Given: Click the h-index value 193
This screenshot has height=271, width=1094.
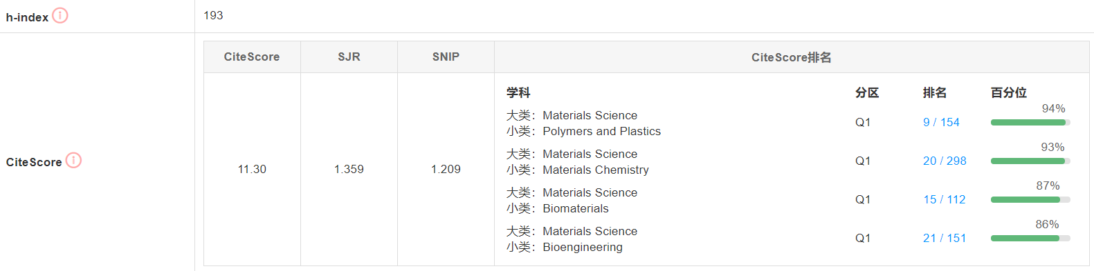Looking at the screenshot, I should pos(213,15).
